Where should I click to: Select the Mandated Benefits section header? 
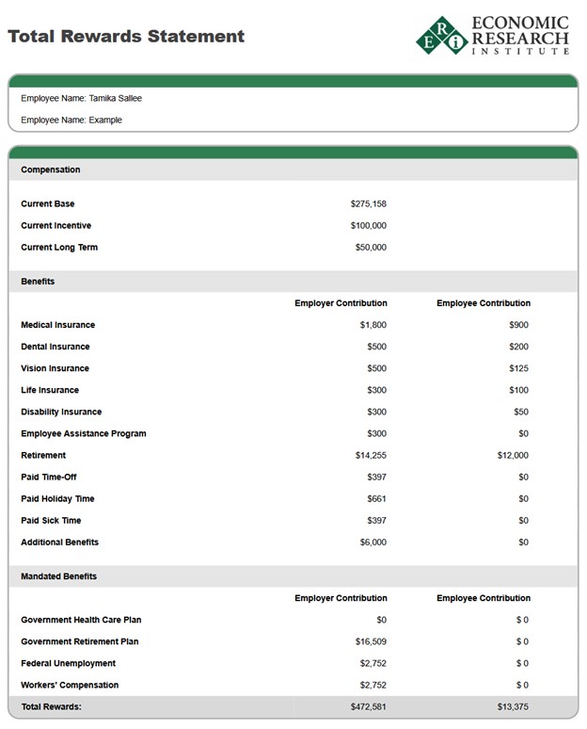click(x=59, y=576)
